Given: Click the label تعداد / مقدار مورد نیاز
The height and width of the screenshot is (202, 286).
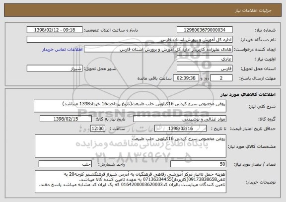Looking at the screenshot, I should pos(255,164).
